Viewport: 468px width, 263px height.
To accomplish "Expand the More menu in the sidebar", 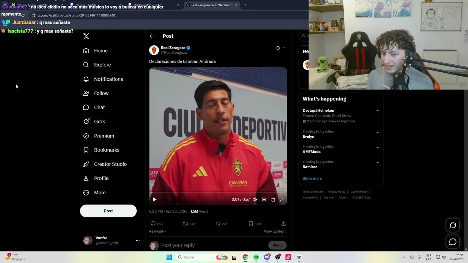I will (94, 193).
